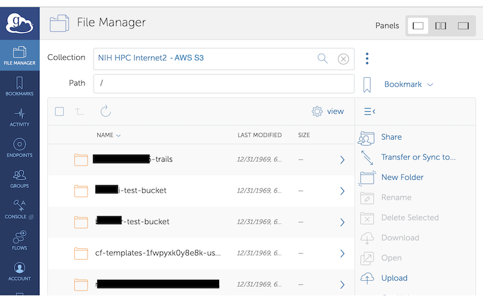This screenshot has height=302, width=483.
Task: Expand the cf-templates folder row arrow
Action: pos(342,253)
